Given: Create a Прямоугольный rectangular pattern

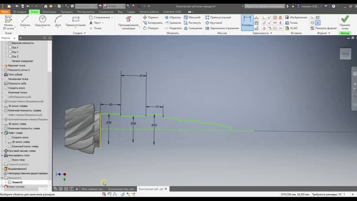Looking at the screenshot, I should (218, 17).
